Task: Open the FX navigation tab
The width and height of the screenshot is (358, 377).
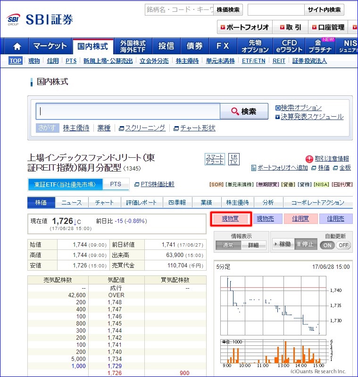Action: pos(223,46)
